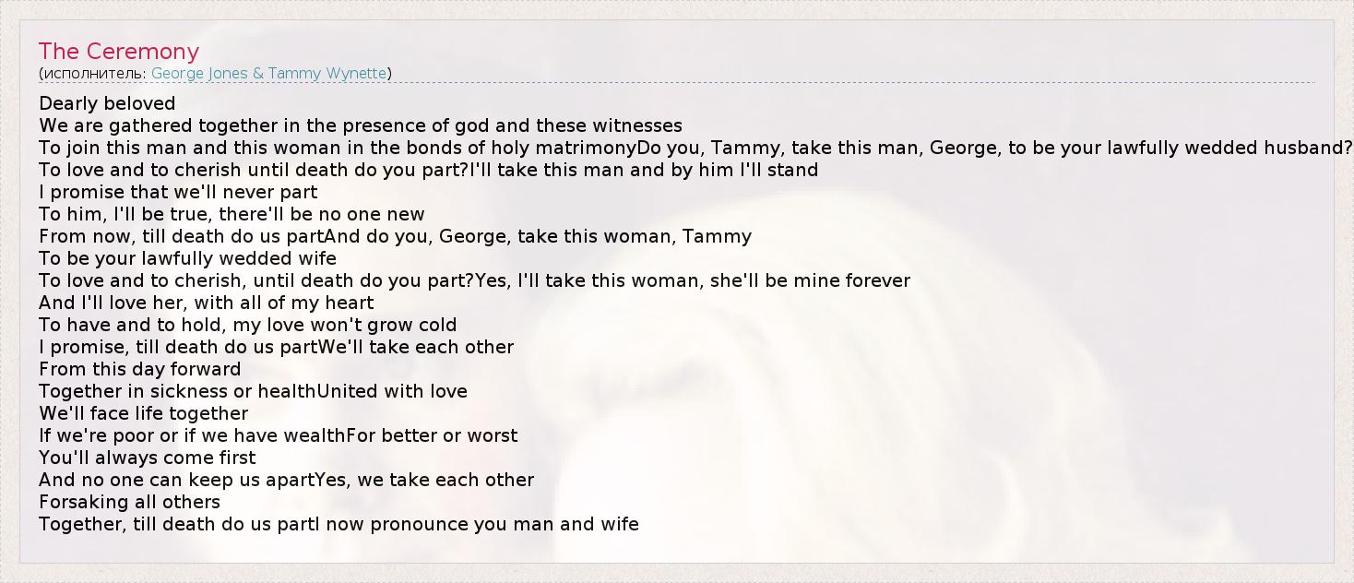Click the line Forsaking all others
Screen dimensions: 1354x583
pyautogui.click(x=129, y=502)
